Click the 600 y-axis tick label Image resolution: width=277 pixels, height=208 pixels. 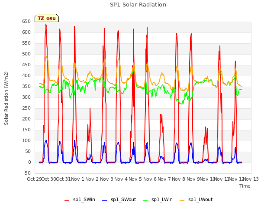tap(26, 32)
